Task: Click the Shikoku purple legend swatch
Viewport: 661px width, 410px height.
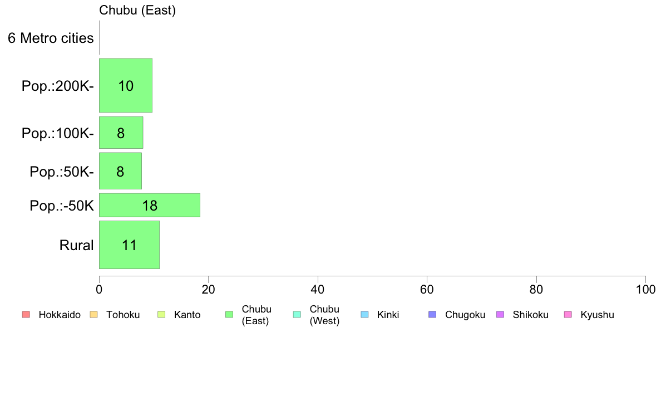Action: [500, 315]
